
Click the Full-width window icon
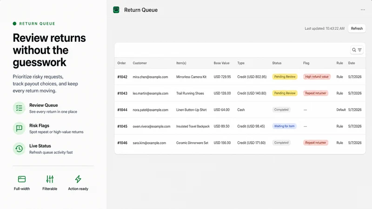22,179
